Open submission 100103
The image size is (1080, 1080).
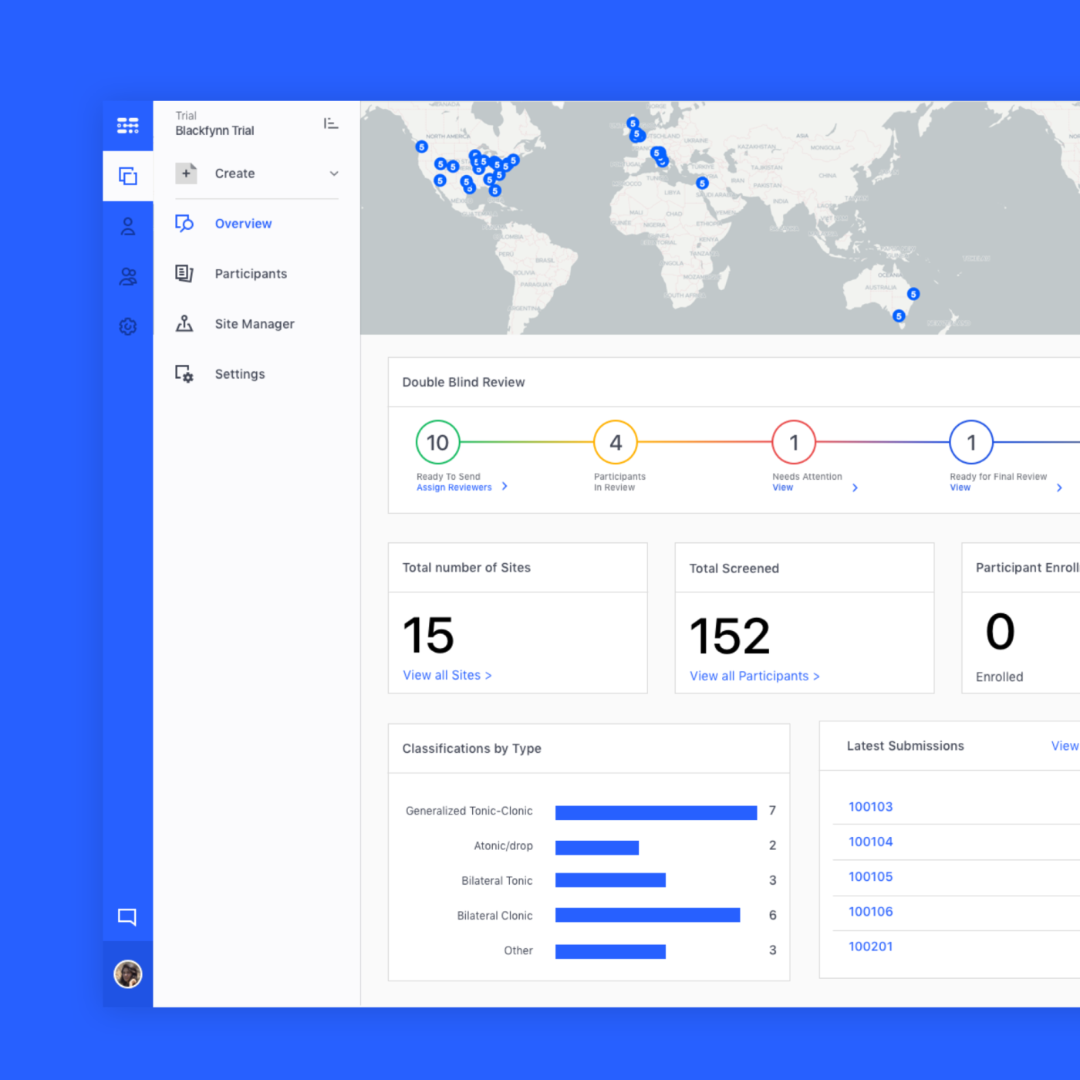click(870, 807)
